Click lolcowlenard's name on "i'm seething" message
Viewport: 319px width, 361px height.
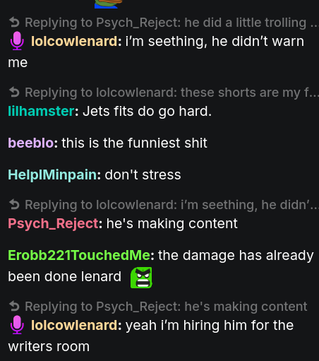click(74, 41)
